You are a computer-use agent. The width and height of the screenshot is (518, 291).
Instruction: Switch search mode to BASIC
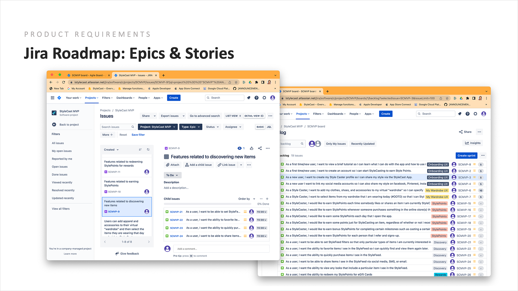click(x=260, y=127)
